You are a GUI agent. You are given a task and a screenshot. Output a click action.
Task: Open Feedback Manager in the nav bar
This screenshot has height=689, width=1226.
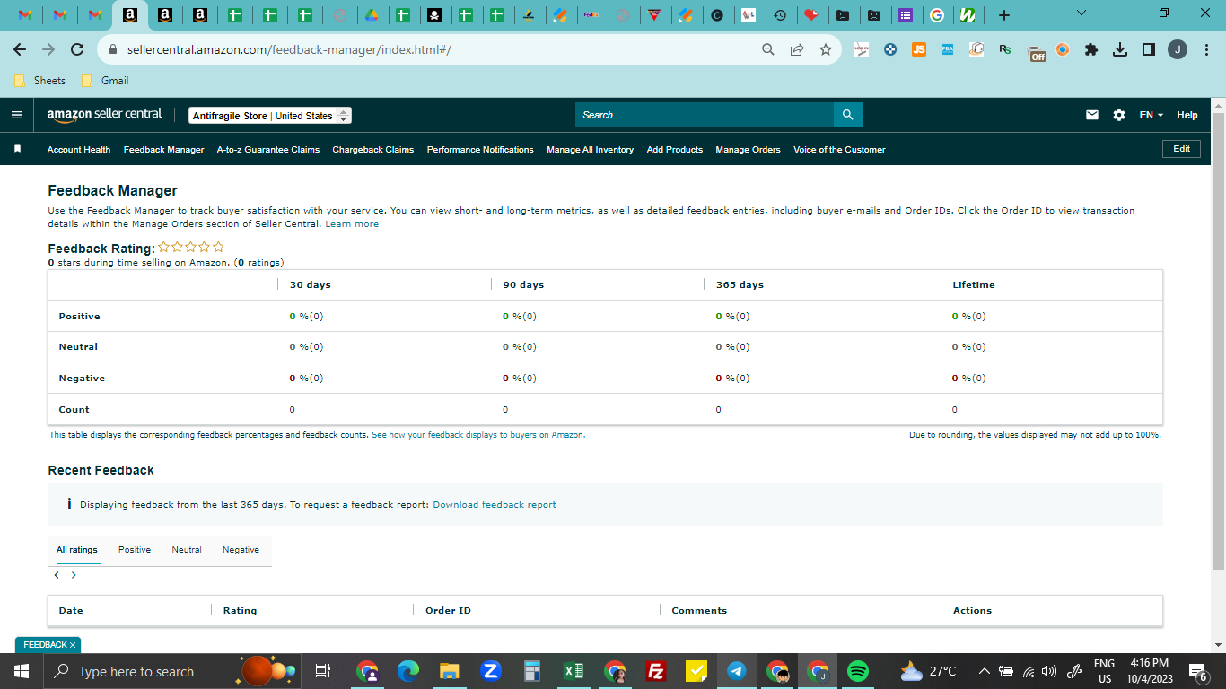pyautogui.click(x=164, y=150)
